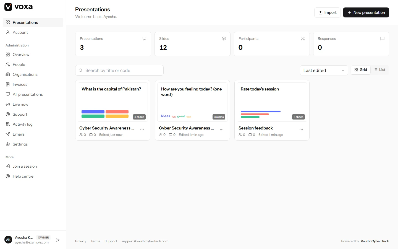Open the AK user avatar
This screenshot has width=398, height=249.
tap(8, 240)
